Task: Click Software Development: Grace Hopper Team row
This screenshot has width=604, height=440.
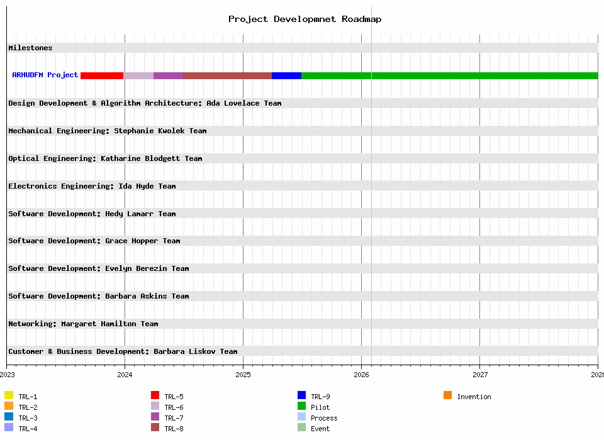Action: [x=94, y=241]
